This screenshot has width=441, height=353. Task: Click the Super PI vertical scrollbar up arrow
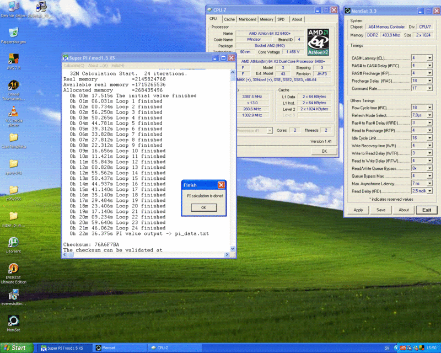(x=233, y=72)
